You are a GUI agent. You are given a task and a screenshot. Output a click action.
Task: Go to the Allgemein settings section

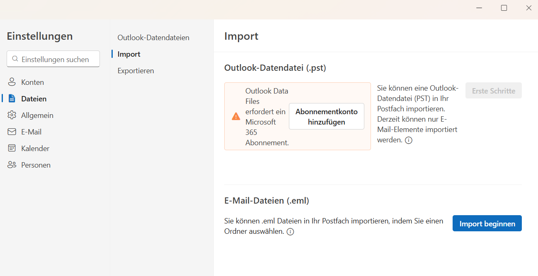pyautogui.click(x=37, y=115)
